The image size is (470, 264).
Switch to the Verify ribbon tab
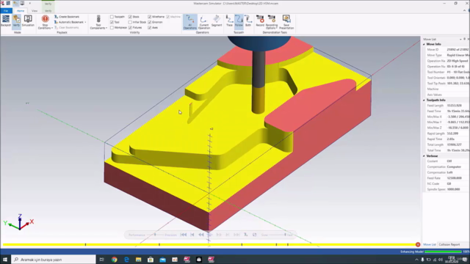pyautogui.click(x=48, y=11)
